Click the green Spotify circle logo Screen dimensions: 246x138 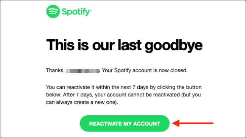tap(53, 11)
